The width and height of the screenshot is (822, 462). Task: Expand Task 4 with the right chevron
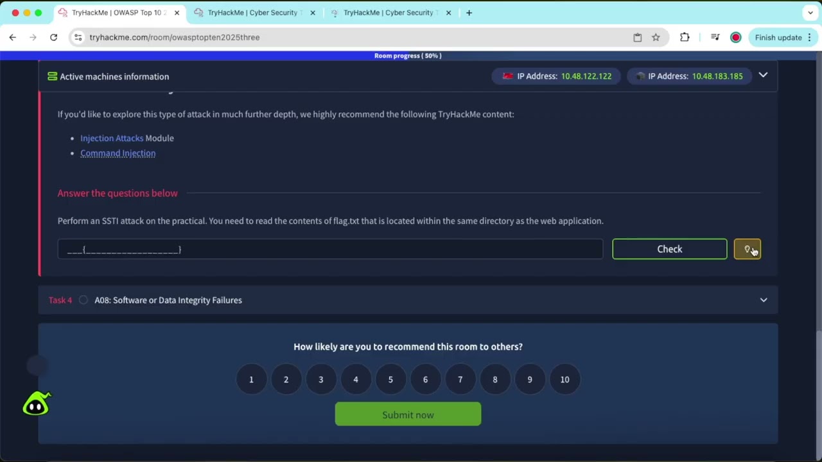click(764, 300)
